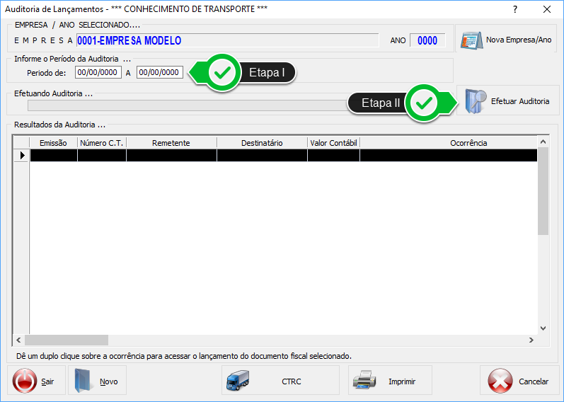Screen dimensions: 564x402
Task: Click the Etapa II green checkmark
Action: (425, 103)
